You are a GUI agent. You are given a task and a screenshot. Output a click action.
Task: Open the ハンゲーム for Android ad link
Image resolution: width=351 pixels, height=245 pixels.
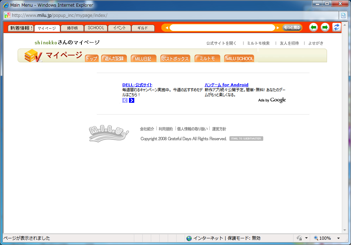[x=227, y=85]
